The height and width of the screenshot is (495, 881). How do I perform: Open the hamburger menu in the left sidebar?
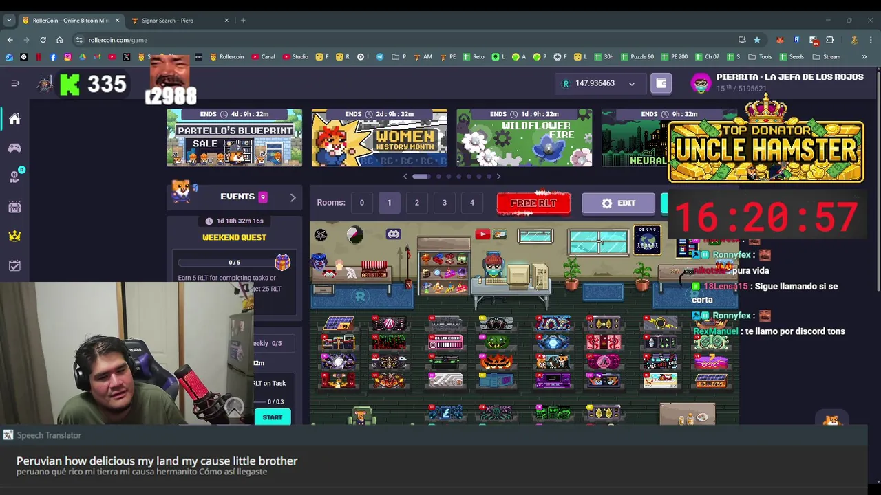(x=15, y=83)
